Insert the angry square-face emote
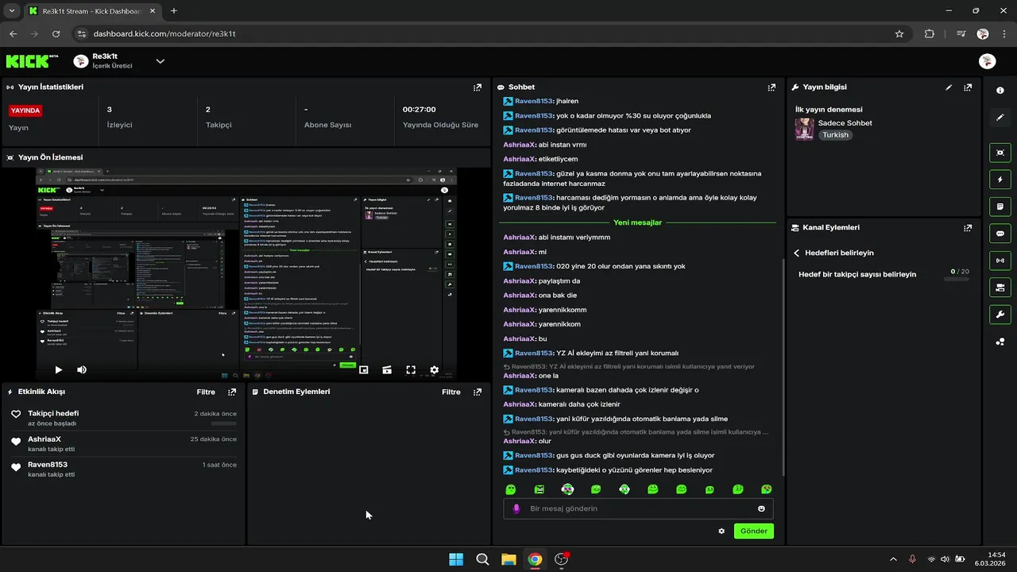The width and height of the screenshot is (1017, 572). point(539,489)
